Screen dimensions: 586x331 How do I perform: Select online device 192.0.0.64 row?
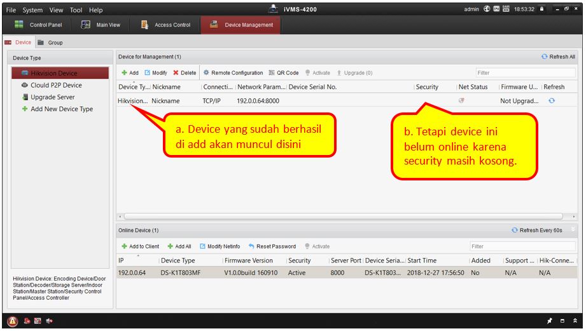[346, 273]
